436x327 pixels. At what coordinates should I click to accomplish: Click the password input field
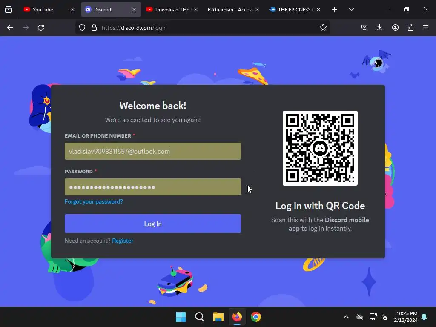pos(153,187)
